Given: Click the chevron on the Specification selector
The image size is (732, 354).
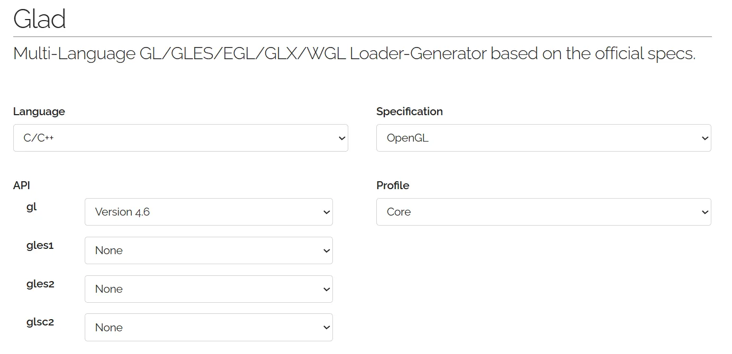Looking at the screenshot, I should pos(704,138).
